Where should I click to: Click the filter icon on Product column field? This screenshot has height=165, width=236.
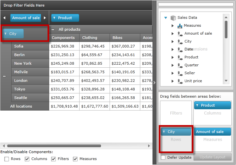tap(54, 18)
